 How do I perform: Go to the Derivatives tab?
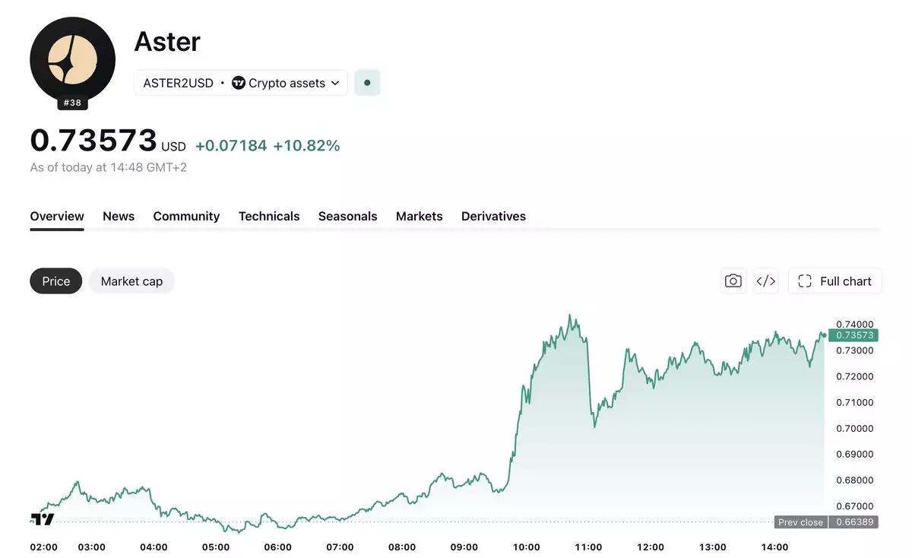493,217
